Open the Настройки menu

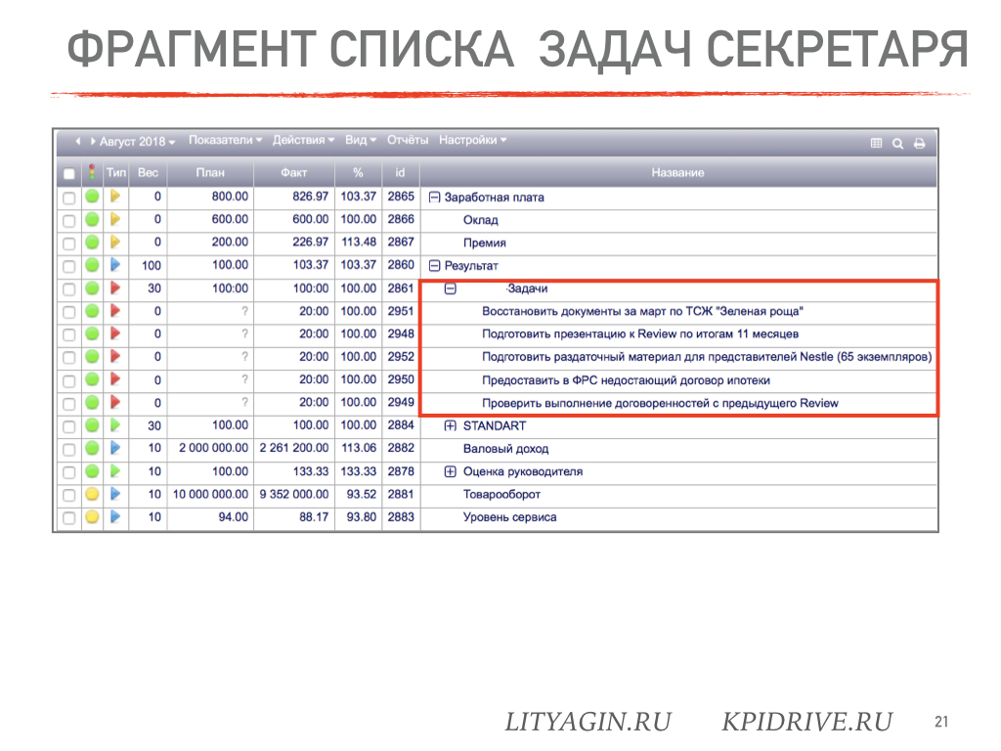click(x=472, y=140)
